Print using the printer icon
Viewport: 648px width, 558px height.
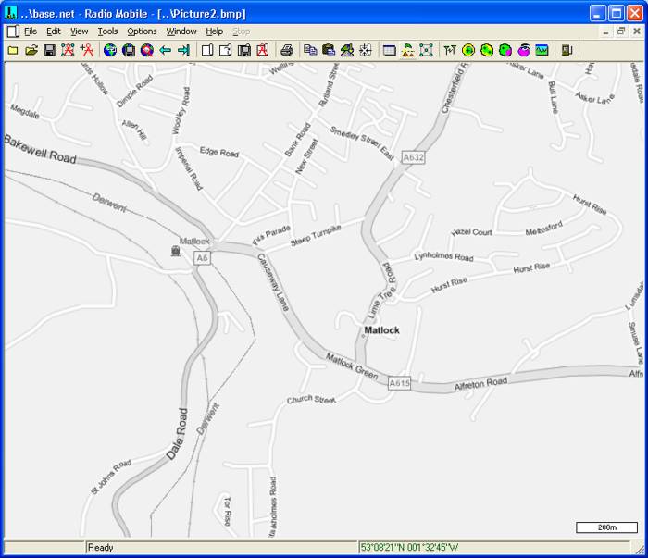pos(287,50)
